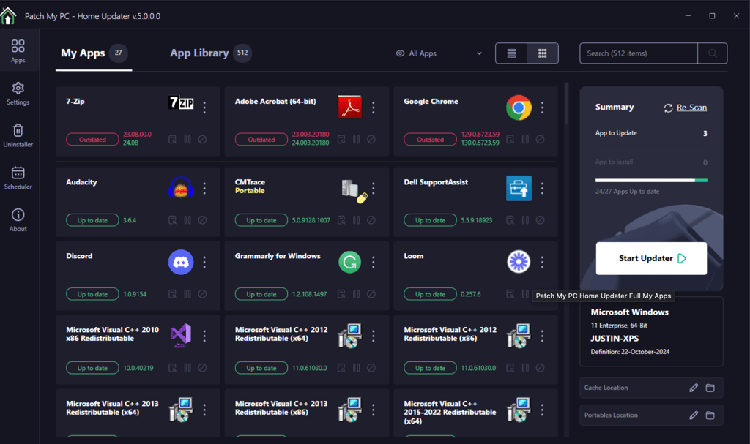Open Cache Location folder

[710, 388]
